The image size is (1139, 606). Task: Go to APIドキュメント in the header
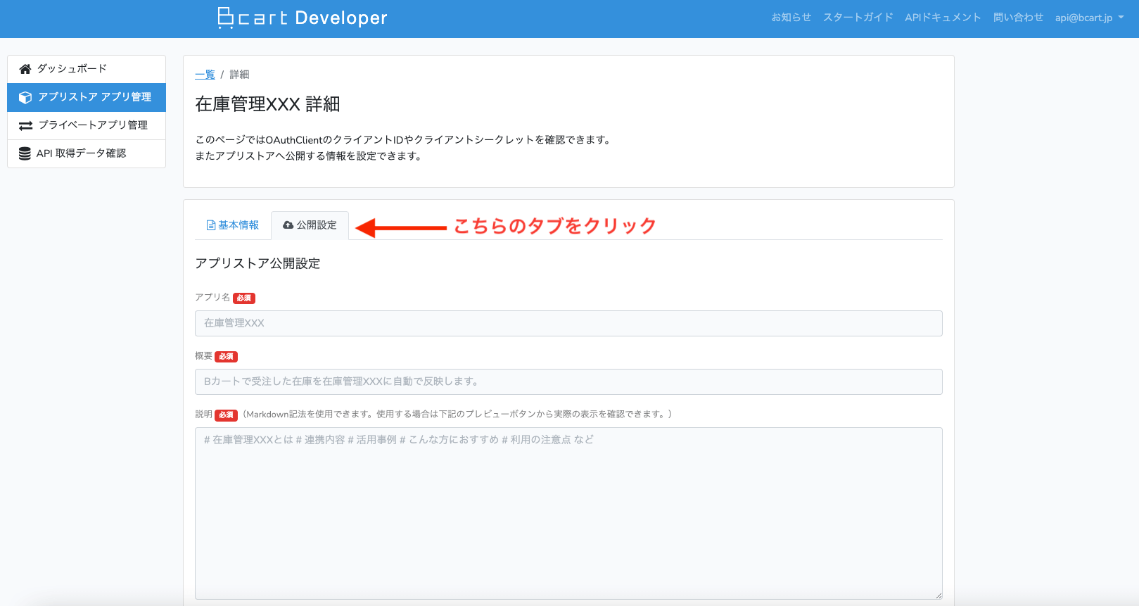tap(943, 18)
